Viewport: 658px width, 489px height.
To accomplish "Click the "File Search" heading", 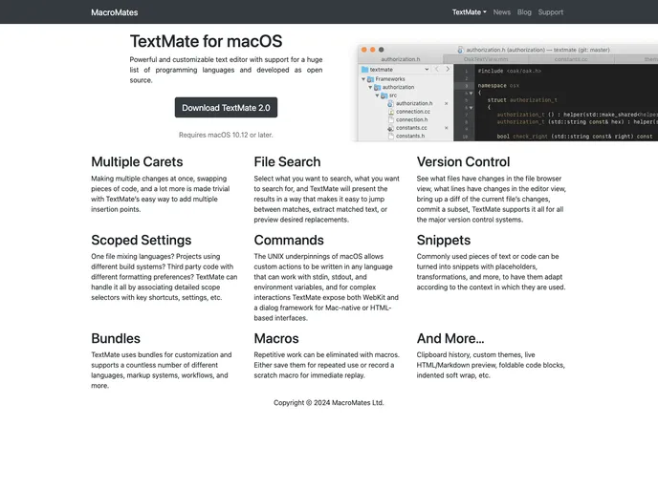I will [x=287, y=161].
